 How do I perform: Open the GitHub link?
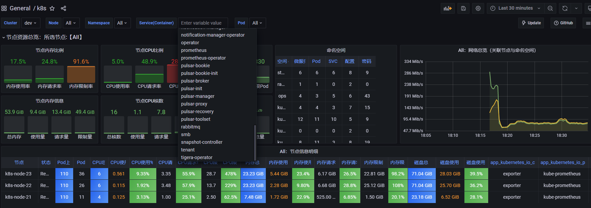(x=563, y=23)
